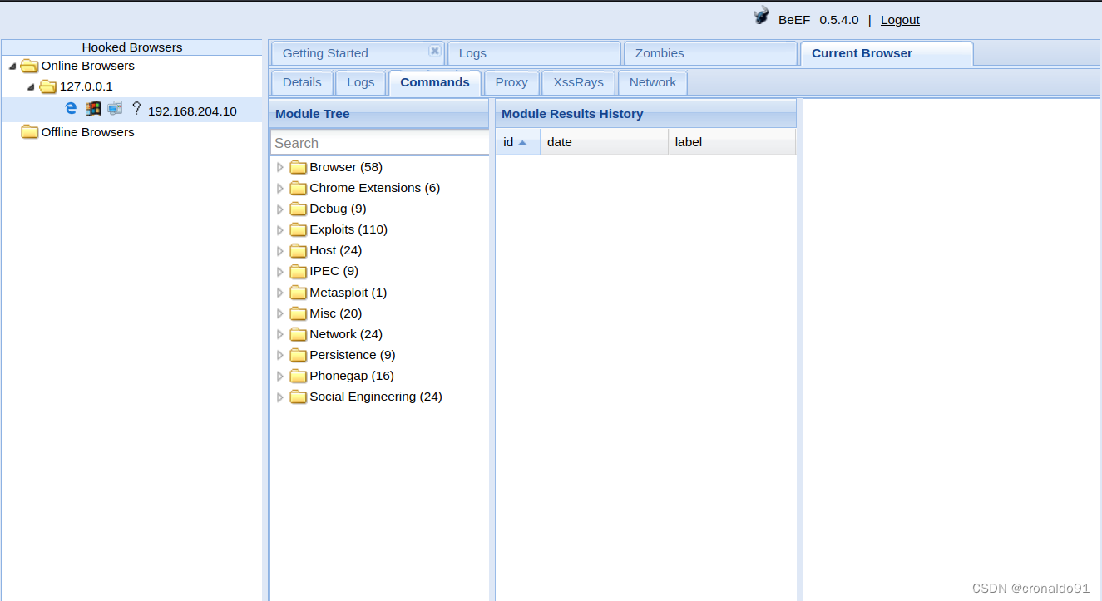This screenshot has width=1102, height=601.
Task: Expand the Chrome Extensions (6) category
Action: coord(280,188)
